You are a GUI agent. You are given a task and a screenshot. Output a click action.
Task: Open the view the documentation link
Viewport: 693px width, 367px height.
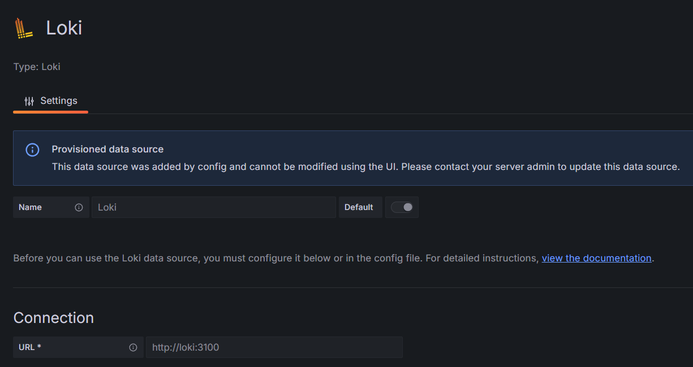coord(596,258)
